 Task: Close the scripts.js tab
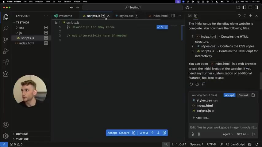[x=108, y=16]
